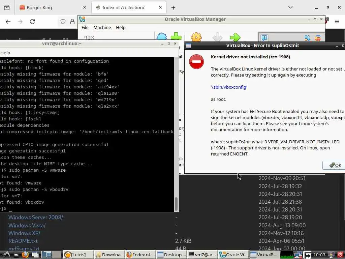Open the Windows Vista/ folder link

[27, 226]
